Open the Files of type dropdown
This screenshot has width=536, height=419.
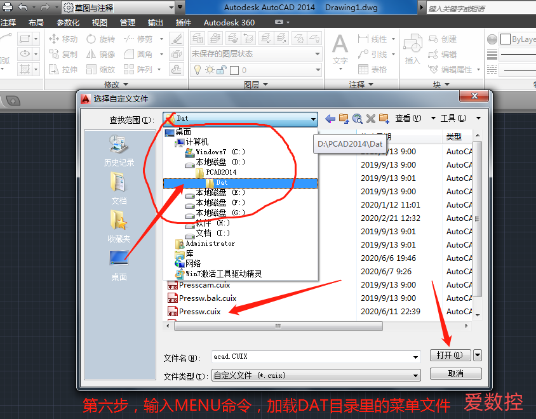click(415, 375)
